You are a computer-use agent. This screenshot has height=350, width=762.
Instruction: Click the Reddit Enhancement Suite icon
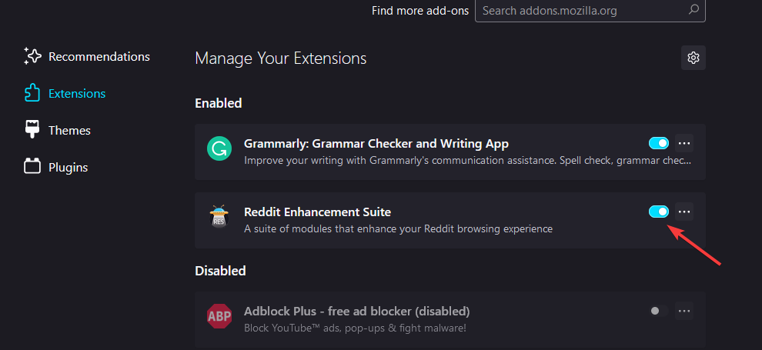pos(219,217)
